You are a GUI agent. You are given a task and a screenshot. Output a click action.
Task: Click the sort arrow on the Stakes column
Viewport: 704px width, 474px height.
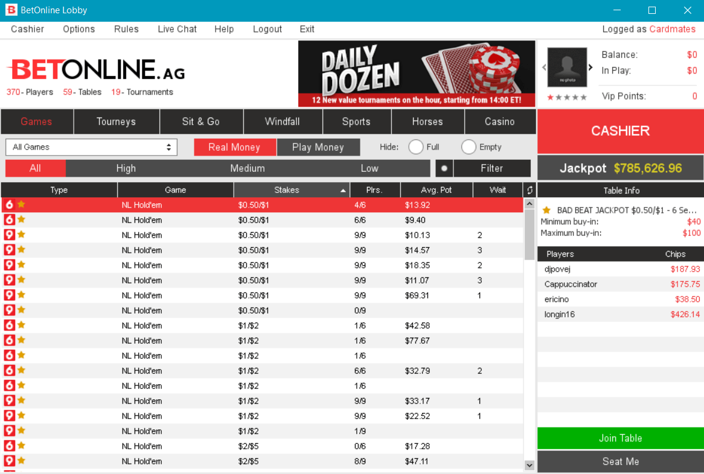[x=343, y=189]
